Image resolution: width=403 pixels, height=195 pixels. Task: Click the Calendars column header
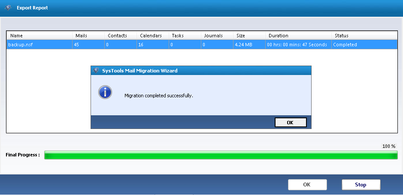click(x=153, y=36)
